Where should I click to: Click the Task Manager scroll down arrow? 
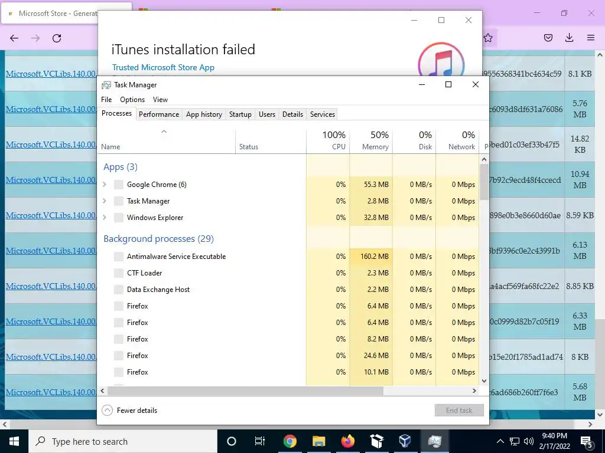(x=484, y=381)
